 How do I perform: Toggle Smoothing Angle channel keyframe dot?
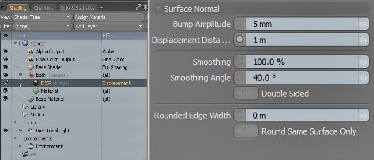240,77
